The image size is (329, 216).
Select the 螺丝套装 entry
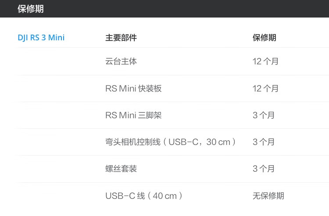121,169
